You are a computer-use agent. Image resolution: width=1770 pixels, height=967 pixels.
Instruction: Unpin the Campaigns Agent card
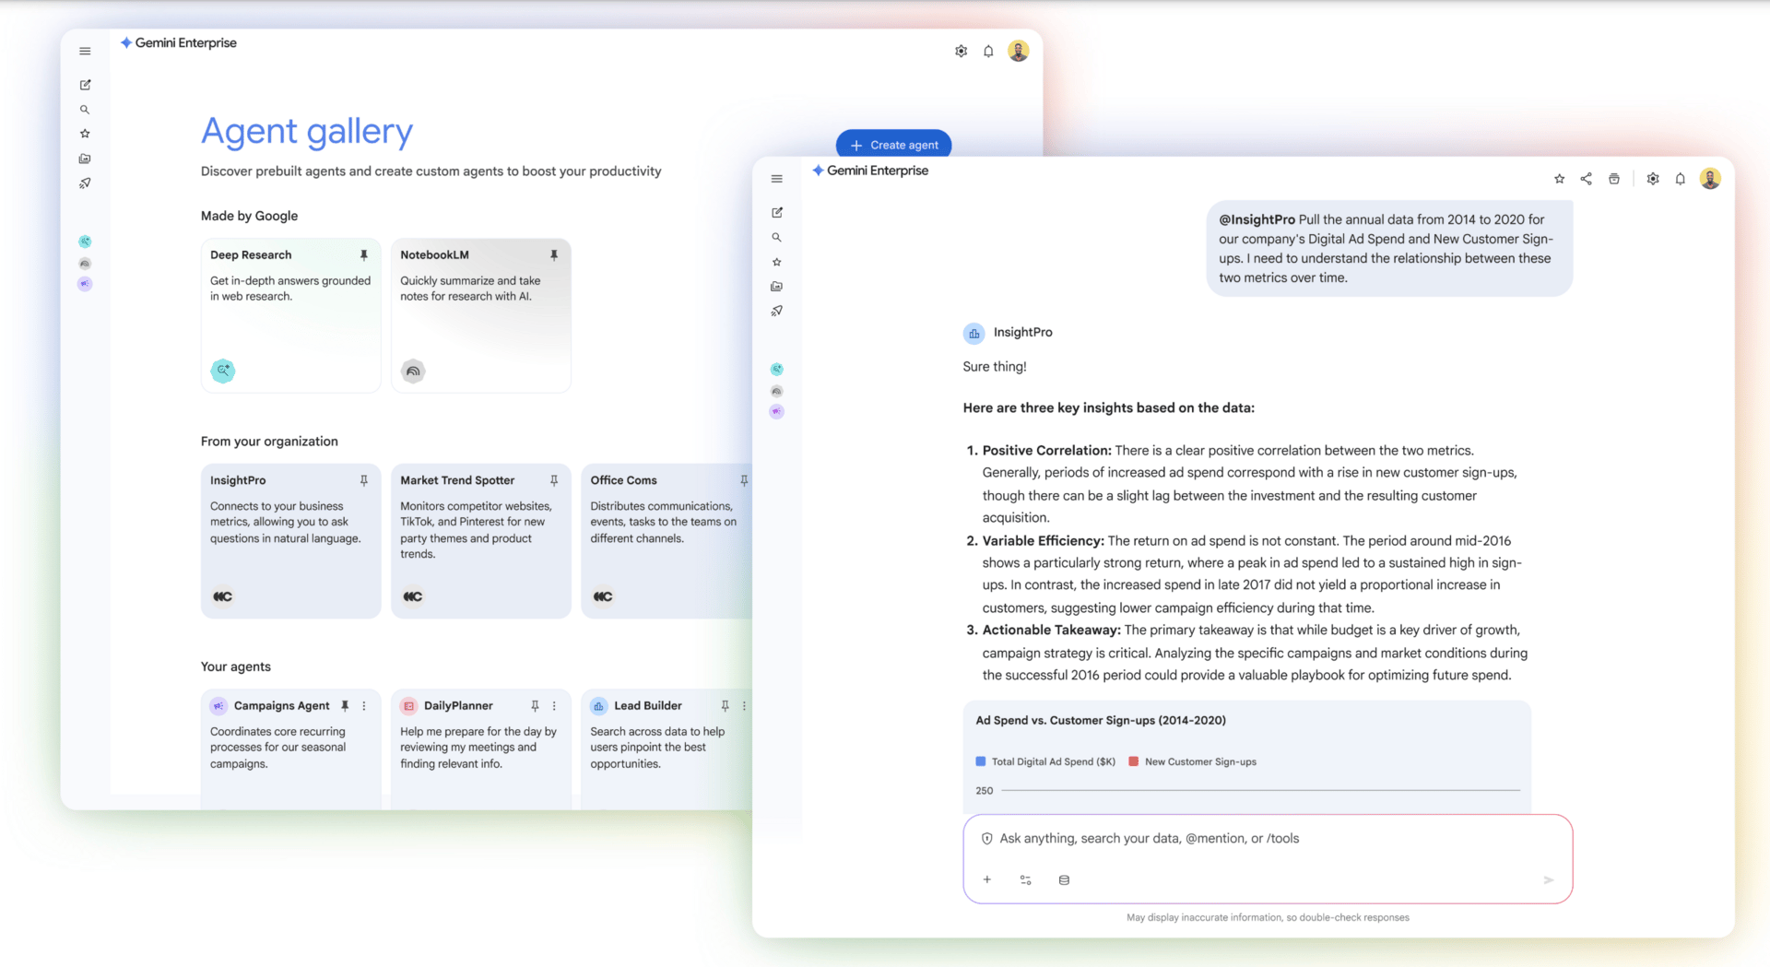[345, 706]
